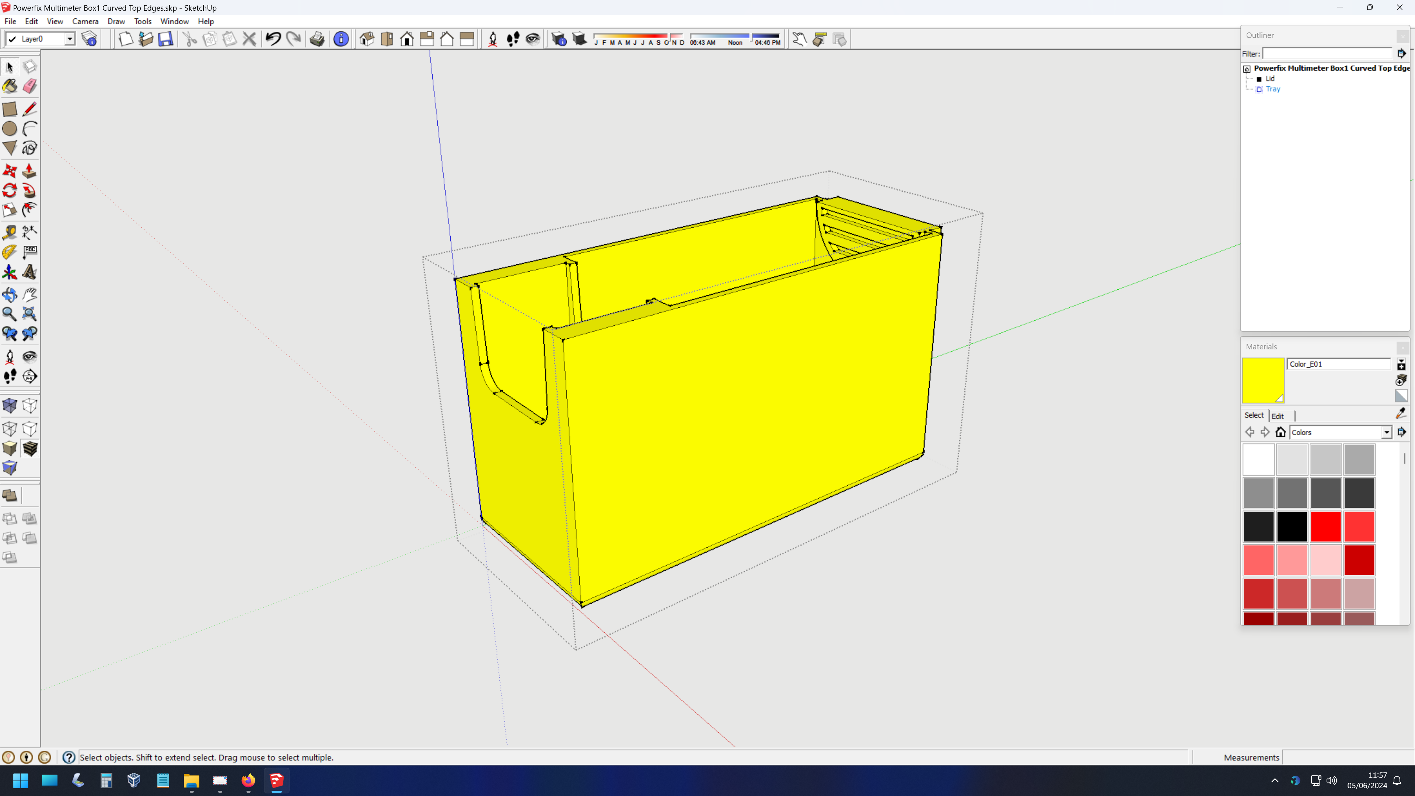
Task: Collapse the Powerfix Multimeter model tree
Action: click(x=1247, y=69)
